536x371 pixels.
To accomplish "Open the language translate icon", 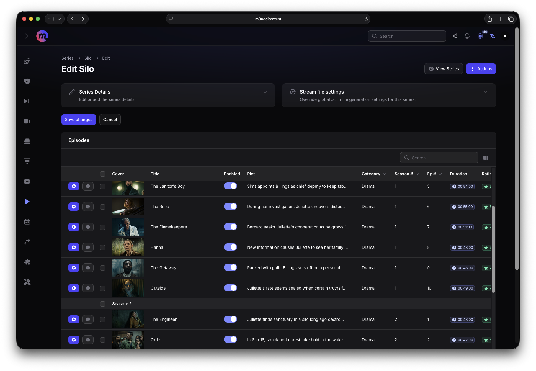I will (493, 36).
